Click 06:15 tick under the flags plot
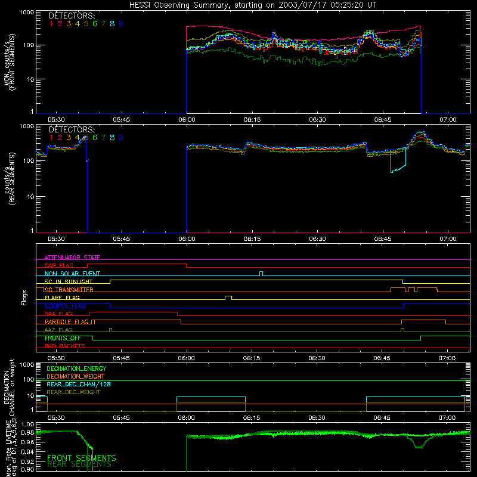Viewport: 477px width, 477px height. 252,358
